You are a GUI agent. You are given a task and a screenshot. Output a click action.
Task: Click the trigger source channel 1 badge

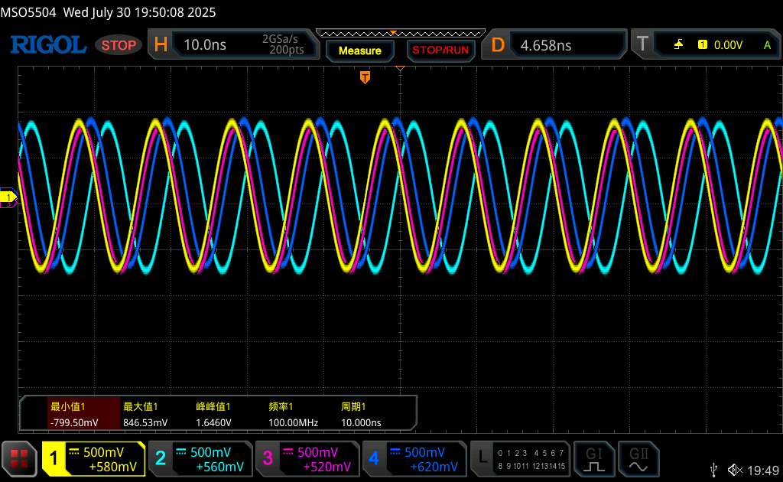[x=702, y=45]
